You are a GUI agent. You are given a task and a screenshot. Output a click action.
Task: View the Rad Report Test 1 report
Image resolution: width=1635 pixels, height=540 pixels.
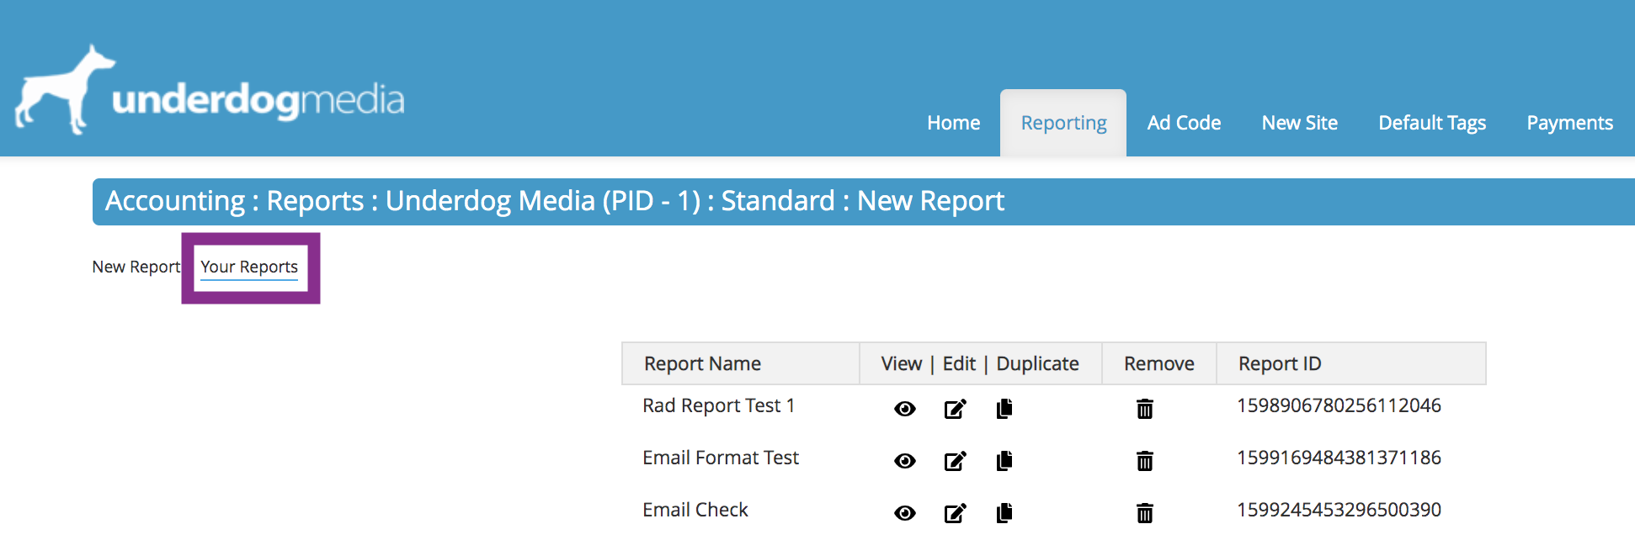coord(905,409)
